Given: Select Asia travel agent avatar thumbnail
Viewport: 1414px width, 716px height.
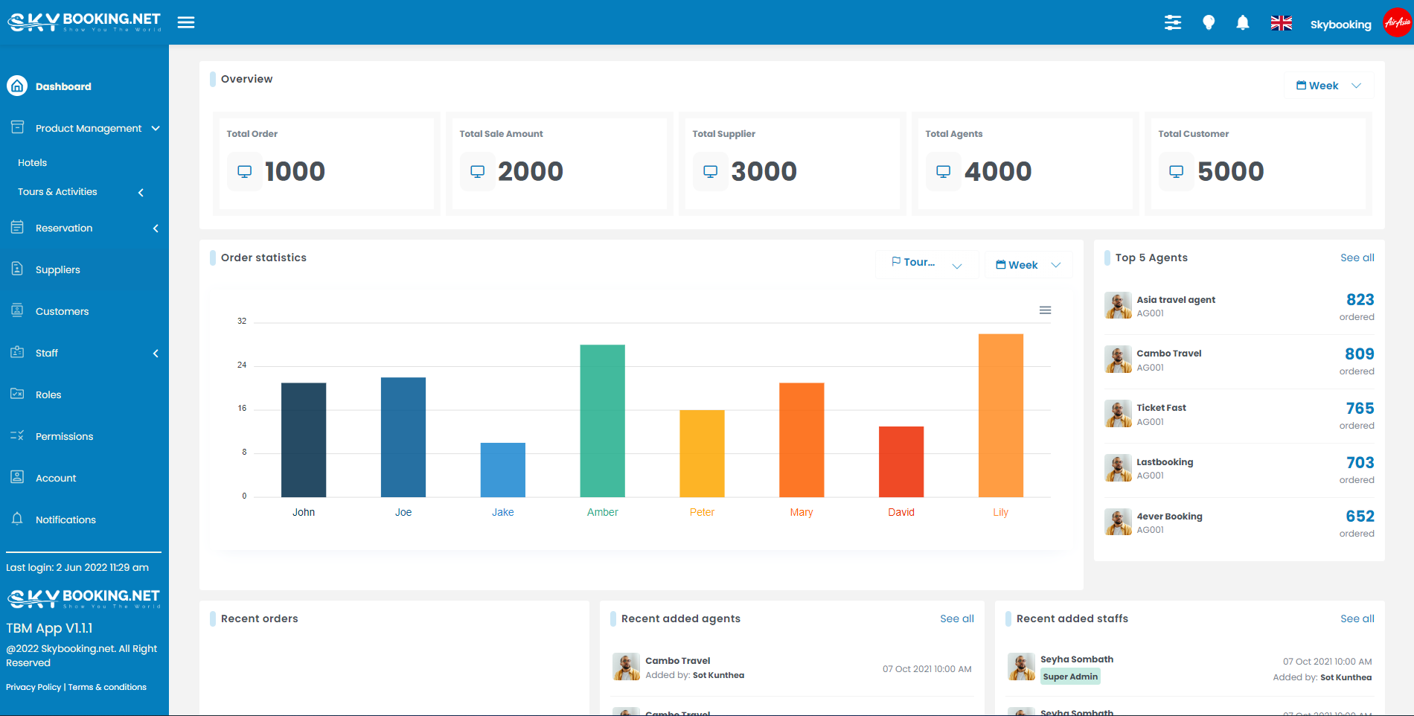Looking at the screenshot, I should (1118, 305).
